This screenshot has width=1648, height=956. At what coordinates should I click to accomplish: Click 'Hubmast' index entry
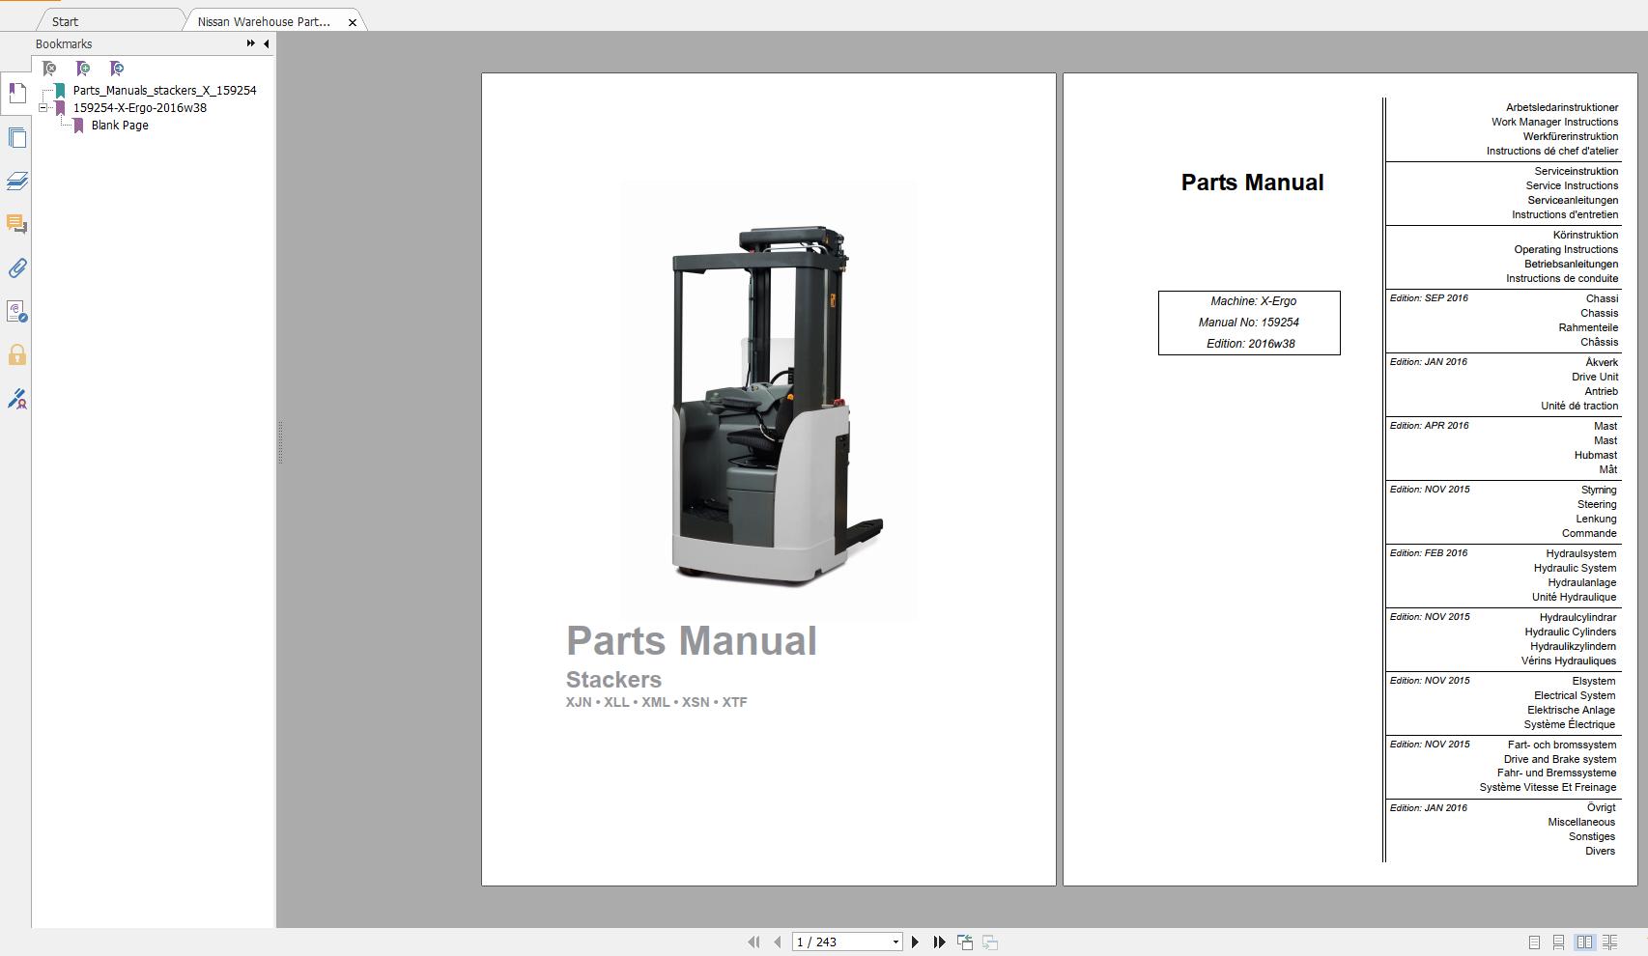[1595, 456]
